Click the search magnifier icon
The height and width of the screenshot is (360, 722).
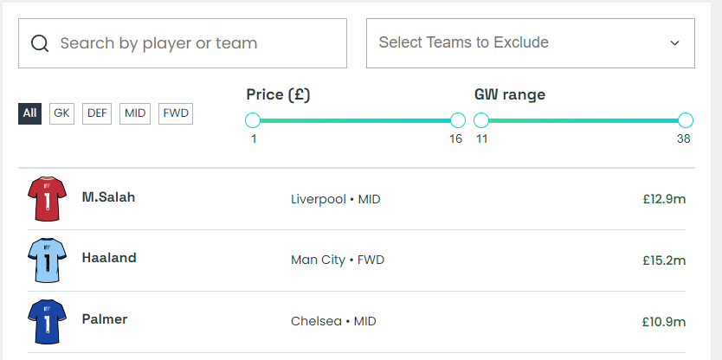coord(39,43)
